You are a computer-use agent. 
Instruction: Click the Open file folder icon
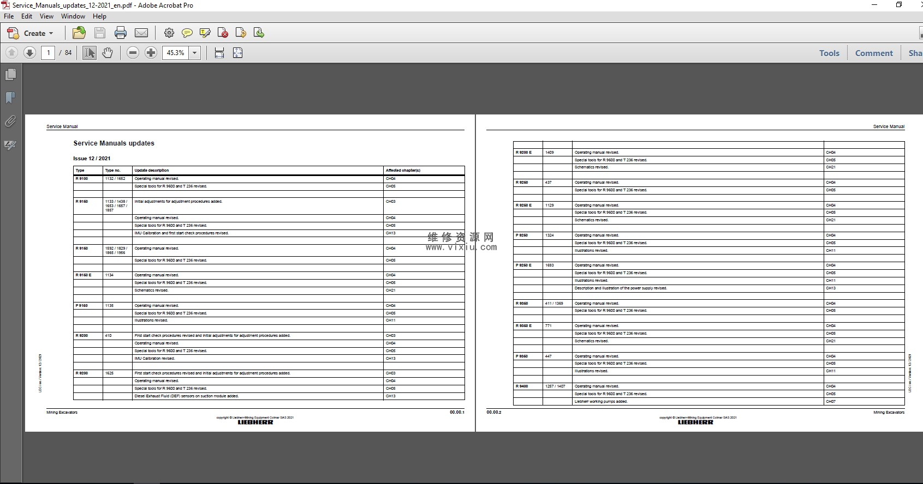[79, 33]
